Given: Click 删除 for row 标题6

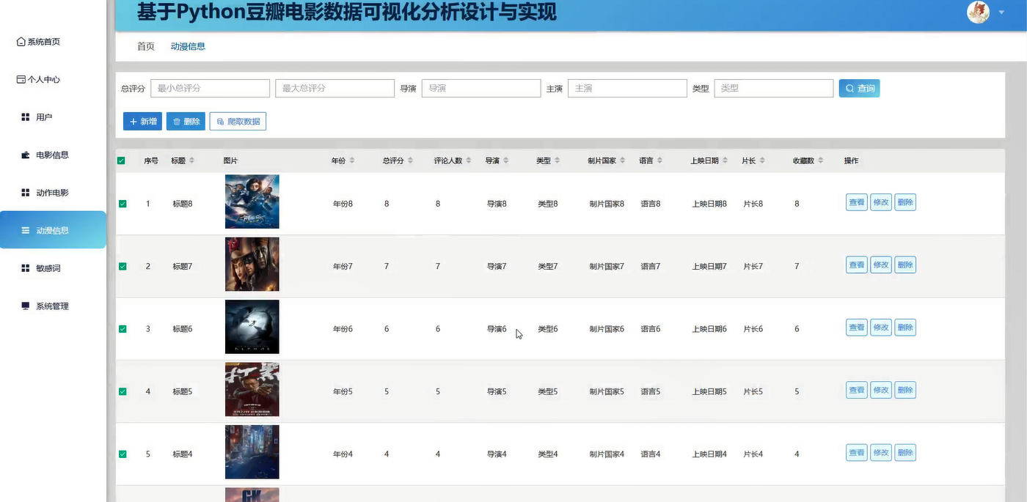Looking at the screenshot, I should pyautogui.click(x=905, y=328).
